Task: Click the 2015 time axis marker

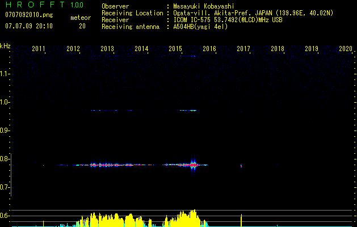Action: click(x=175, y=49)
